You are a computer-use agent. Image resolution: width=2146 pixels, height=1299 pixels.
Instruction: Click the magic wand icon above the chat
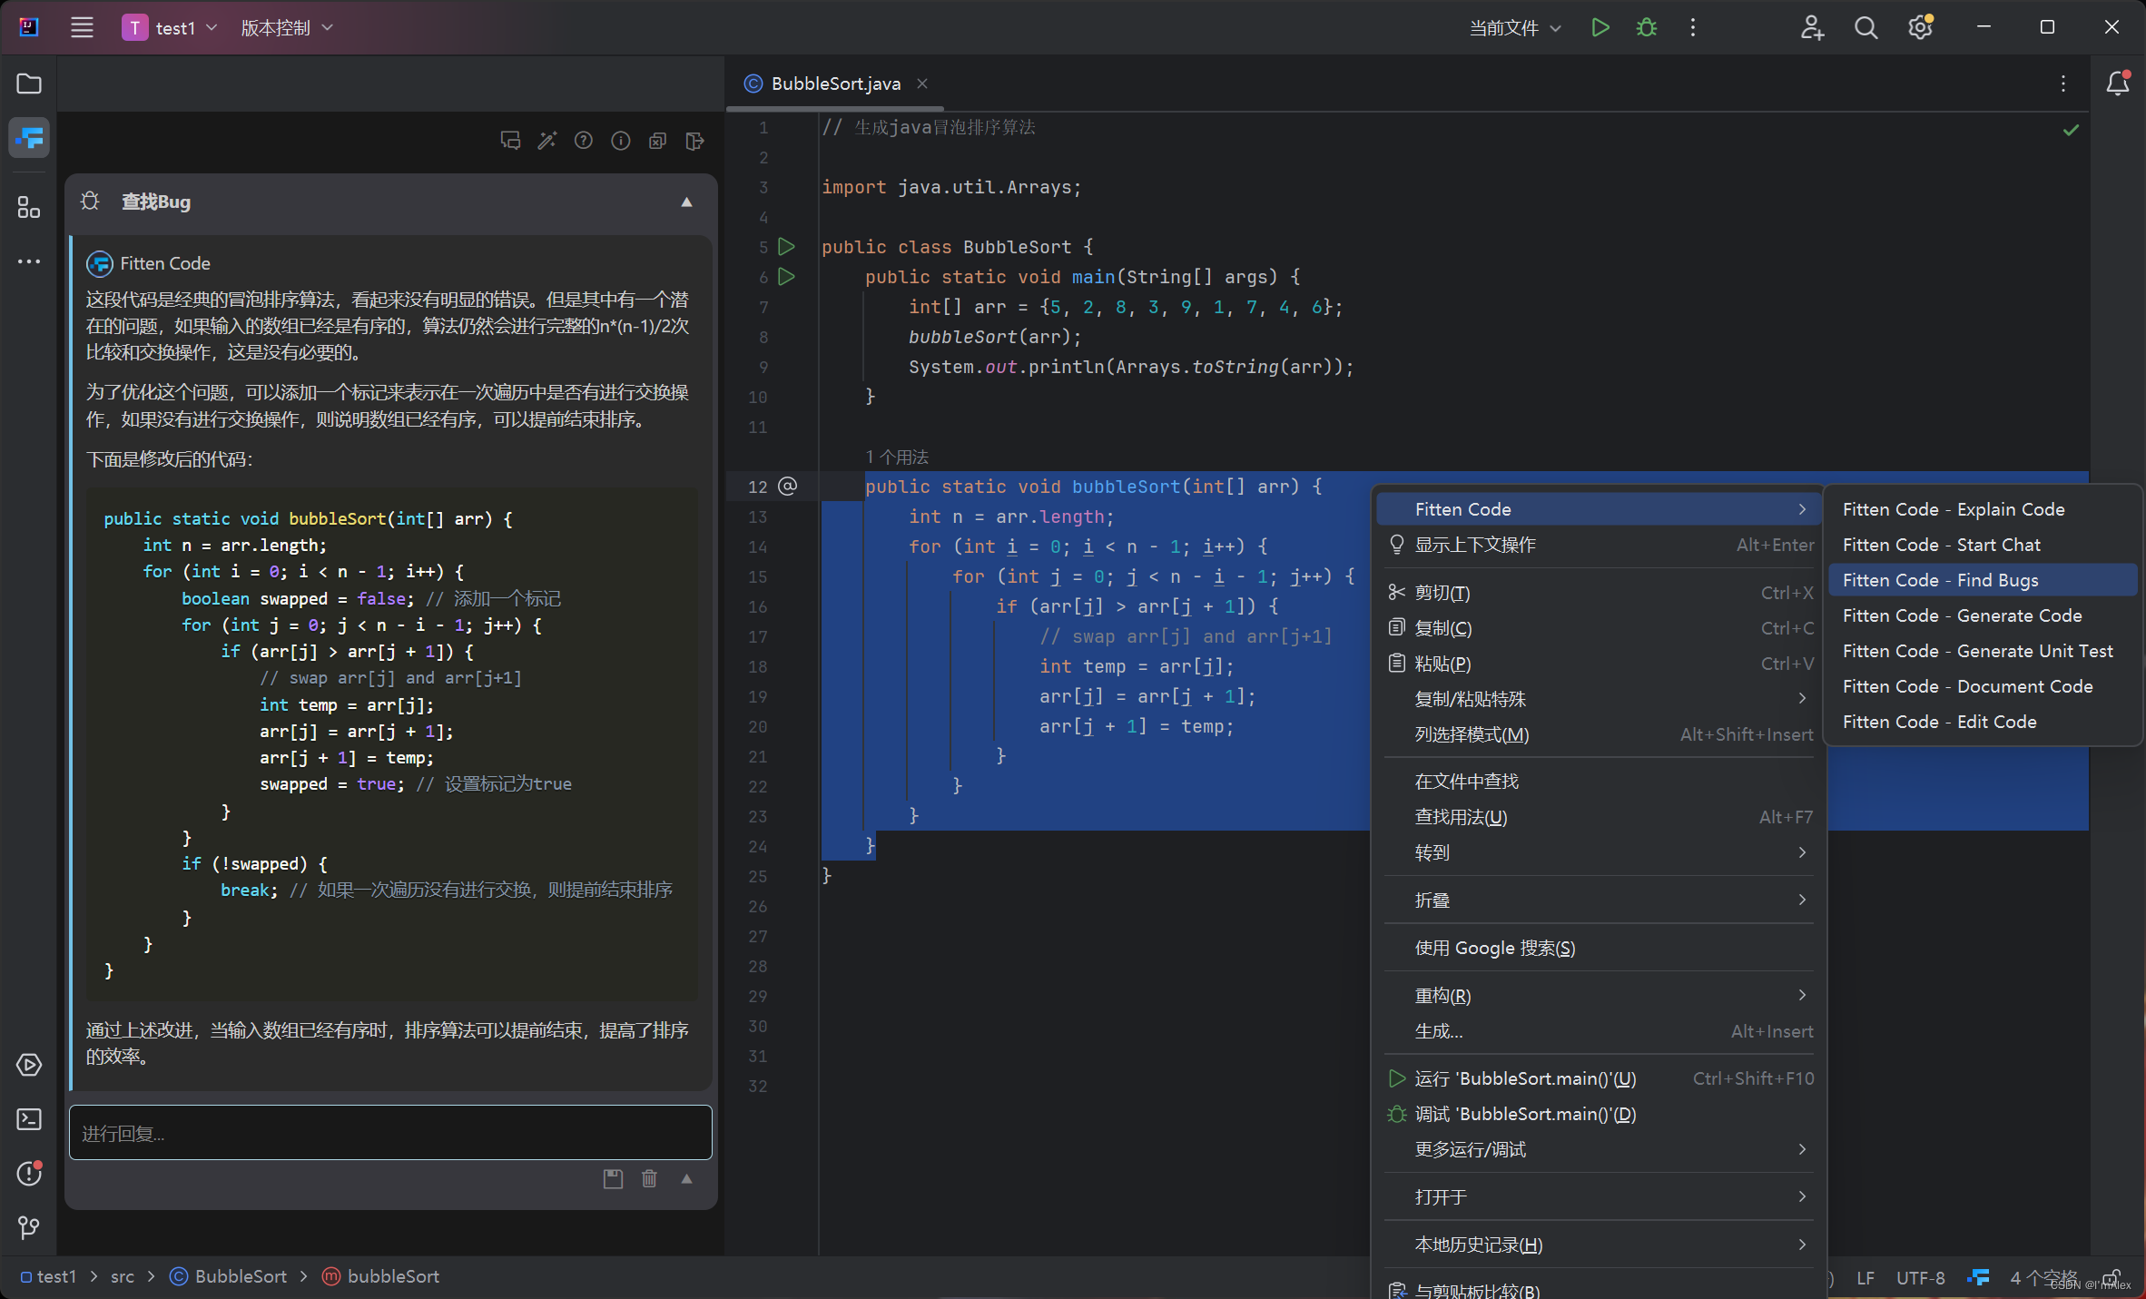pos(546,141)
